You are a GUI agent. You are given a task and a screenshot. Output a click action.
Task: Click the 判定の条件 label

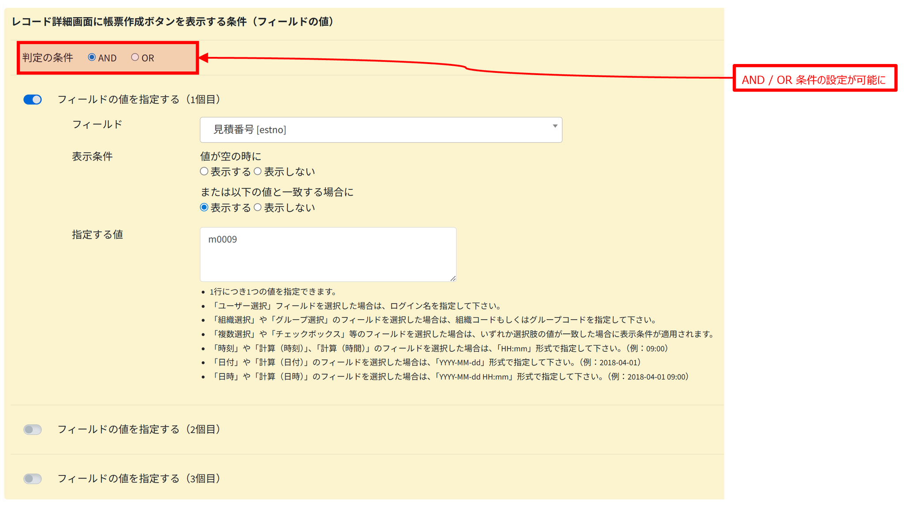[48, 58]
